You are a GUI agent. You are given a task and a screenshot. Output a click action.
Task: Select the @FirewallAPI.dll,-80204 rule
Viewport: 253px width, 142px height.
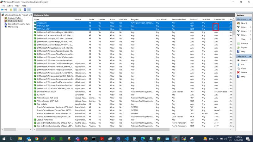pos(133,92)
